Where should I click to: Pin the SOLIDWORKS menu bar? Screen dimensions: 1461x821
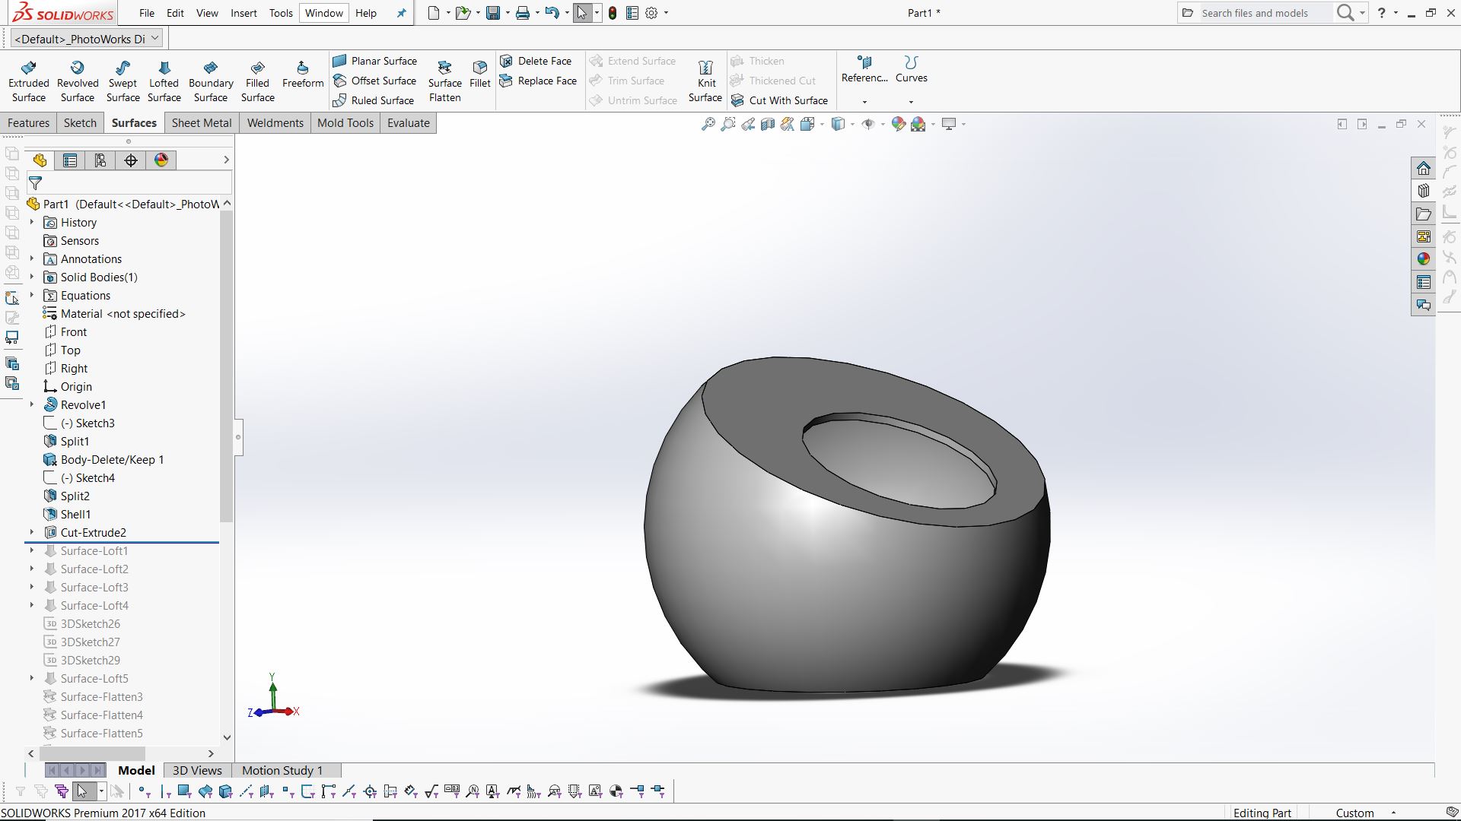(x=402, y=13)
